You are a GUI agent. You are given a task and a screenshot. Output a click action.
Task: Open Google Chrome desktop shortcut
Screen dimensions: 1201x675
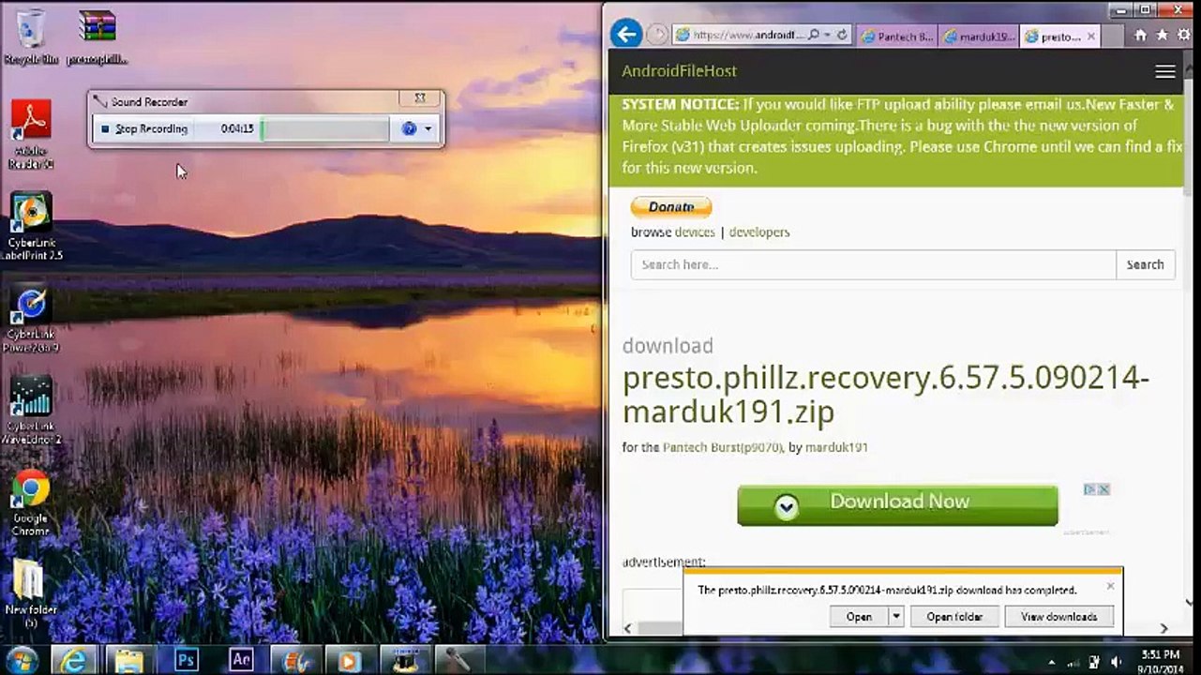click(31, 502)
